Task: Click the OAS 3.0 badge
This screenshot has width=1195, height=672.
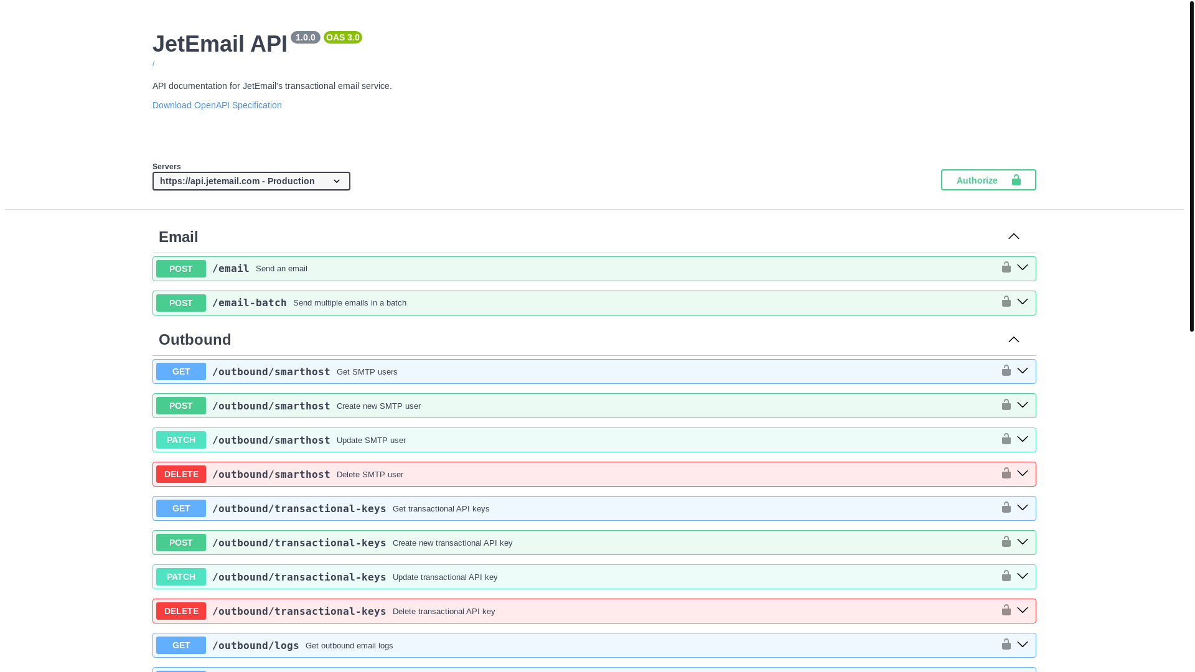Action: 343,37
